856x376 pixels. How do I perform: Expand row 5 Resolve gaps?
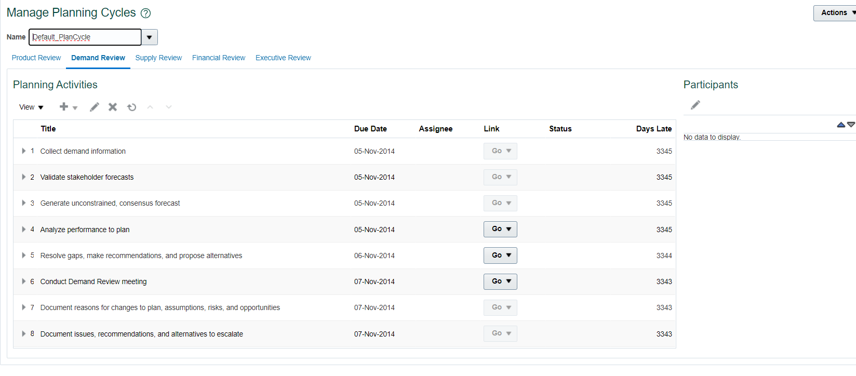[23, 256]
